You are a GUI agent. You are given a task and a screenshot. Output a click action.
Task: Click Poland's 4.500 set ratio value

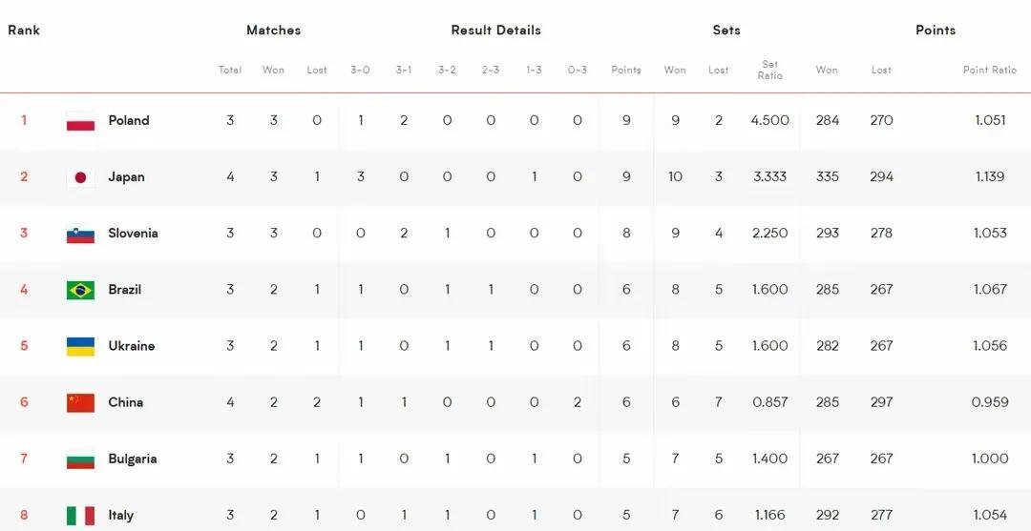pos(770,120)
